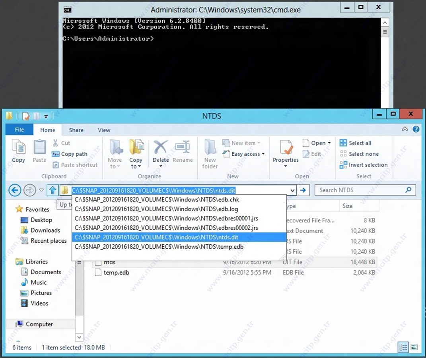Click the Paste clipboard icon

pyautogui.click(x=40, y=151)
